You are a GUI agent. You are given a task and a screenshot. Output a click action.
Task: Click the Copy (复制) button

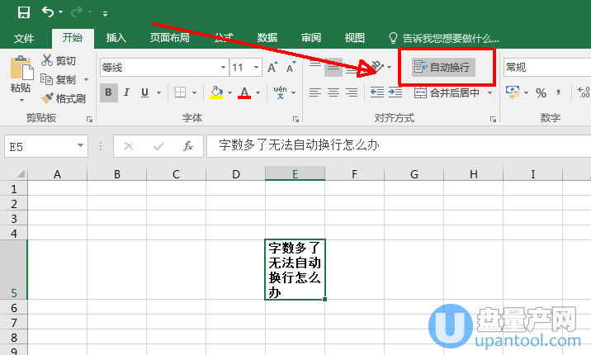click(x=60, y=79)
